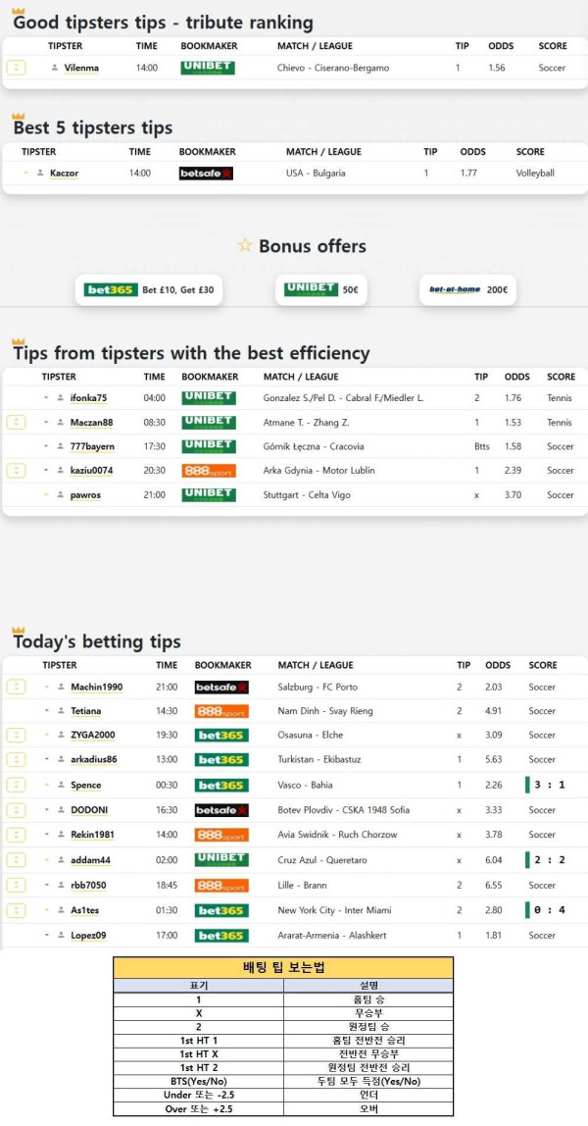Screen dimensions: 588x1126
Task: Expand the yellow box beside As1tes
Action: [x=16, y=910]
